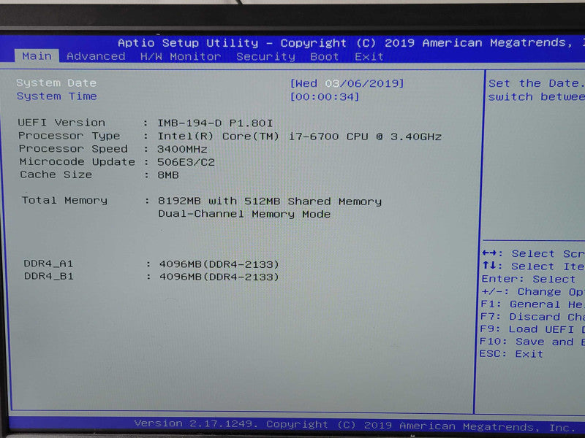Click the Microcode Update label
The image size is (585, 438).
tap(78, 161)
